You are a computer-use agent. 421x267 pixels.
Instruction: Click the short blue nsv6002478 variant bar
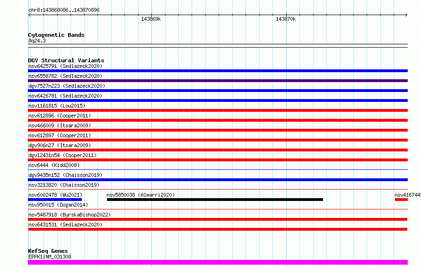point(55,200)
